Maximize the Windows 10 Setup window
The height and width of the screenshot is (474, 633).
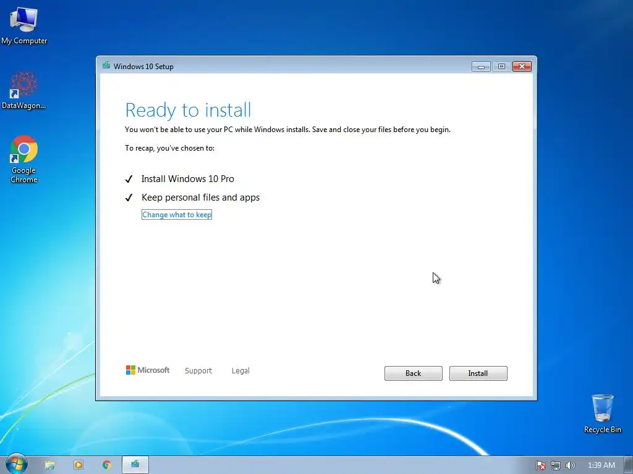[x=501, y=67]
